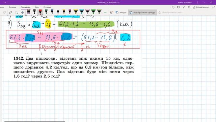
Task: Open the notes feed icon
Action: coord(179,7)
